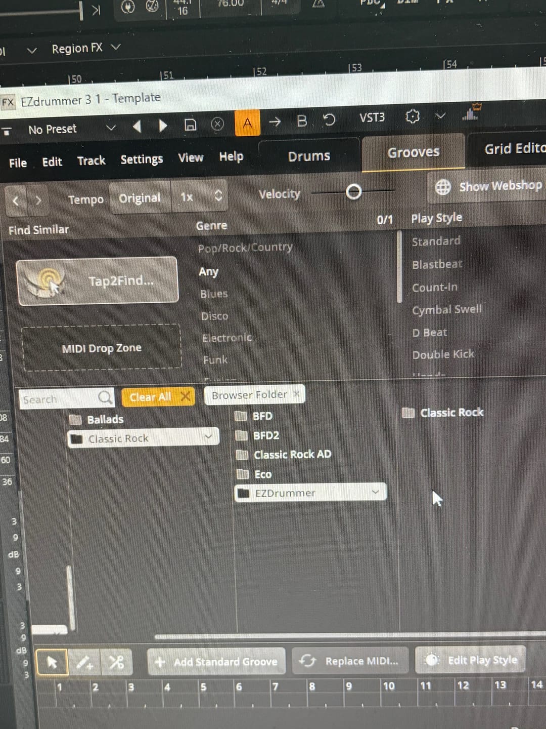546x729 pixels.
Task: Switch to plugin state B
Action: (302, 120)
